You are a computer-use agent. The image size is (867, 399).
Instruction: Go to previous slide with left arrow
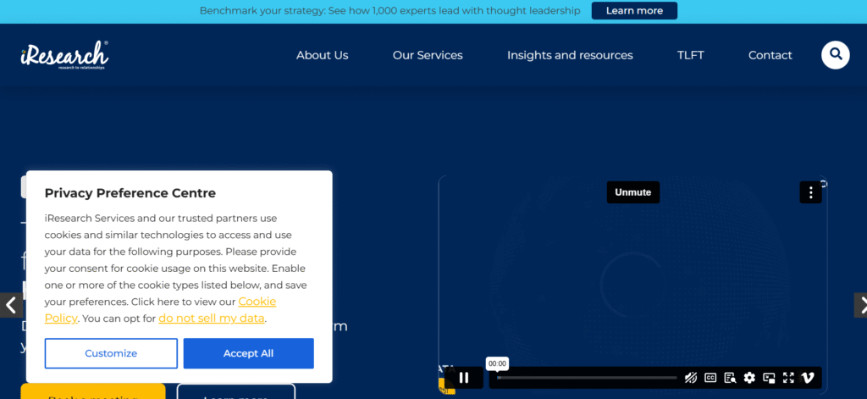tap(10, 305)
